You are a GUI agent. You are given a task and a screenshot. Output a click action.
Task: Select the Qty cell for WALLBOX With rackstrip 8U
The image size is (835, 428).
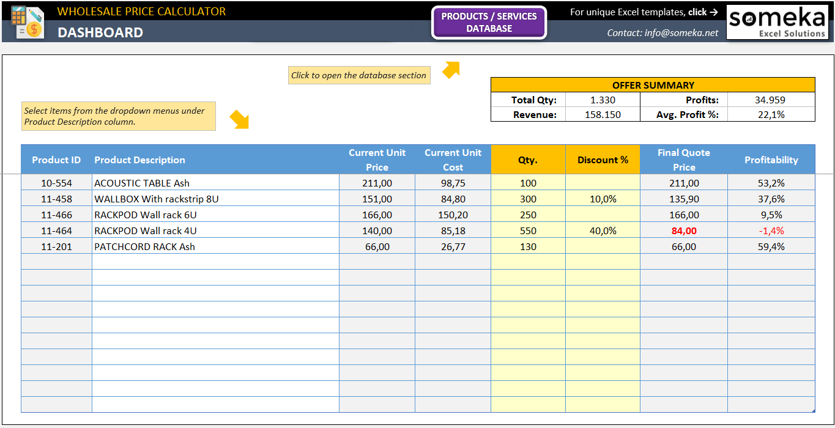[527, 198]
